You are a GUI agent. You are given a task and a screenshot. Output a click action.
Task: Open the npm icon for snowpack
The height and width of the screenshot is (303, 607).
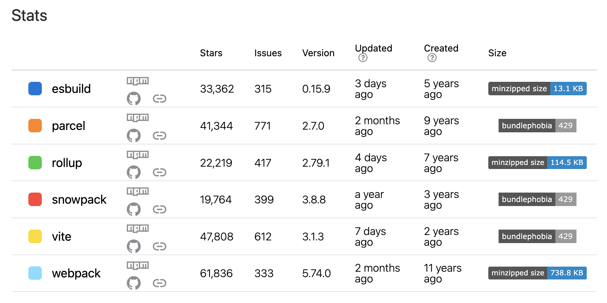tap(138, 191)
